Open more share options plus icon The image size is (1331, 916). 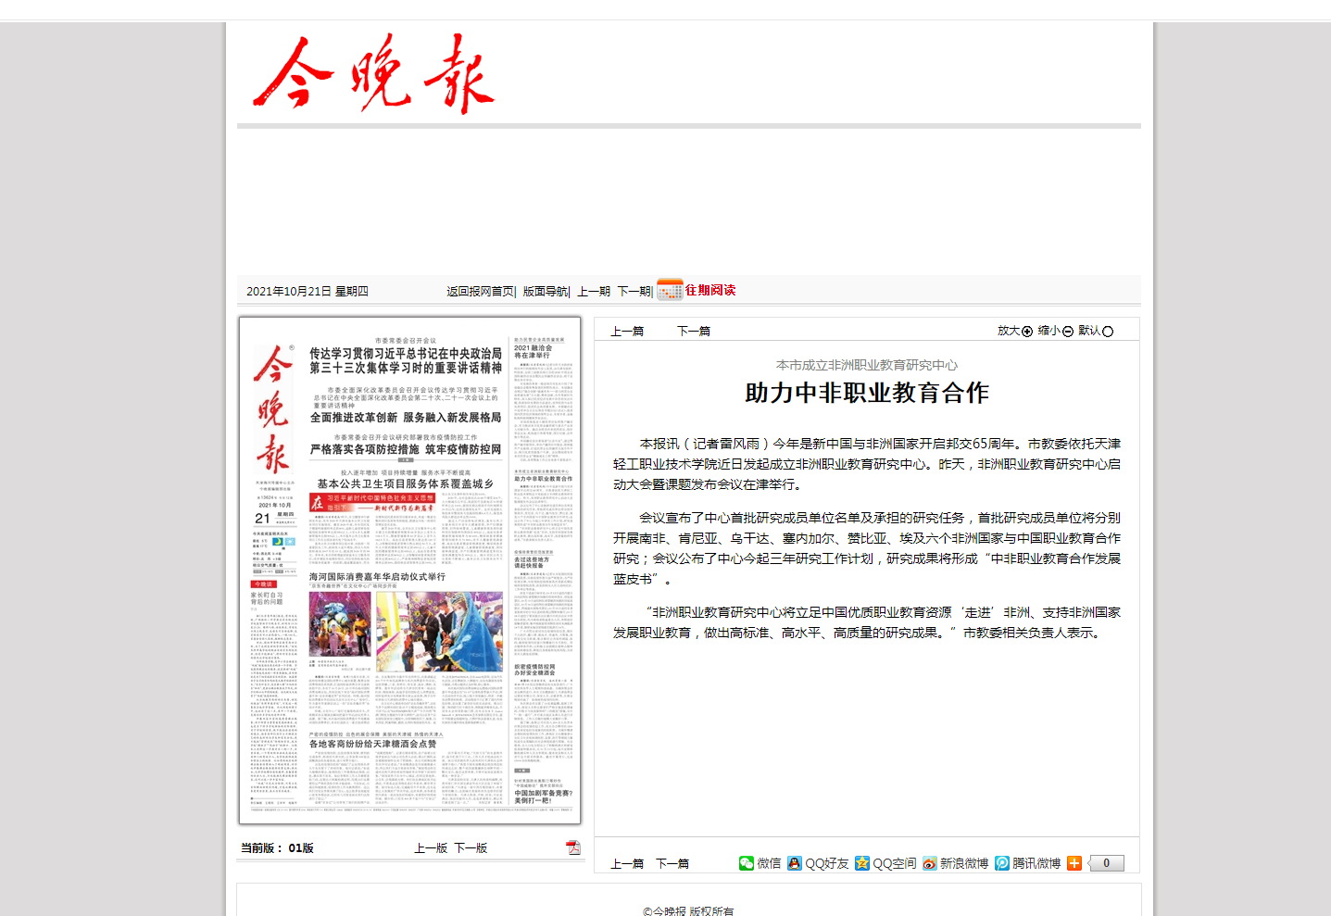[1074, 863]
